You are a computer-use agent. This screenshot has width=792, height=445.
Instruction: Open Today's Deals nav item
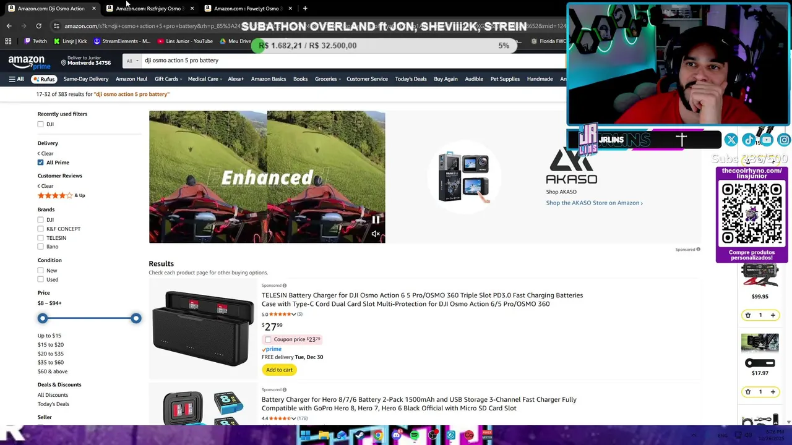(x=411, y=79)
